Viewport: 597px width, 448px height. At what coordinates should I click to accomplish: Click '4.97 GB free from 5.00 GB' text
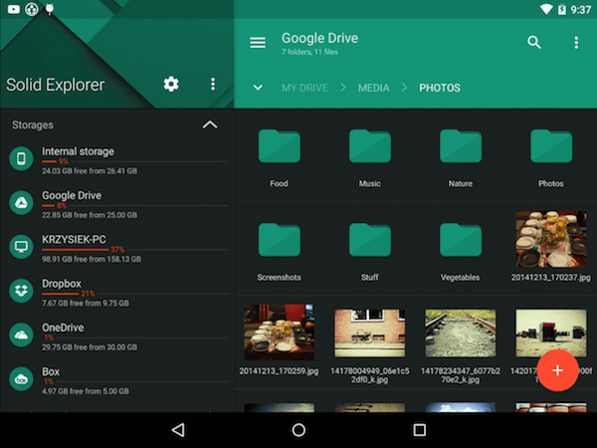pyautogui.click(x=86, y=391)
